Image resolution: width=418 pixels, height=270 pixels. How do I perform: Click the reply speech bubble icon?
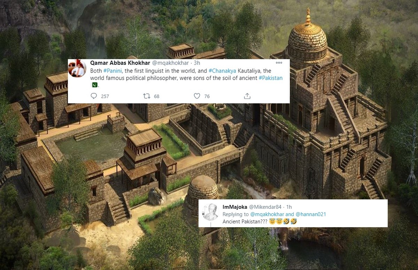pos(94,96)
